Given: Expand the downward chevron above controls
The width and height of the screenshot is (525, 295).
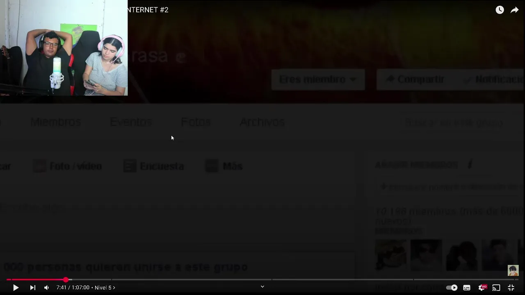Looking at the screenshot, I should click(x=262, y=286).
